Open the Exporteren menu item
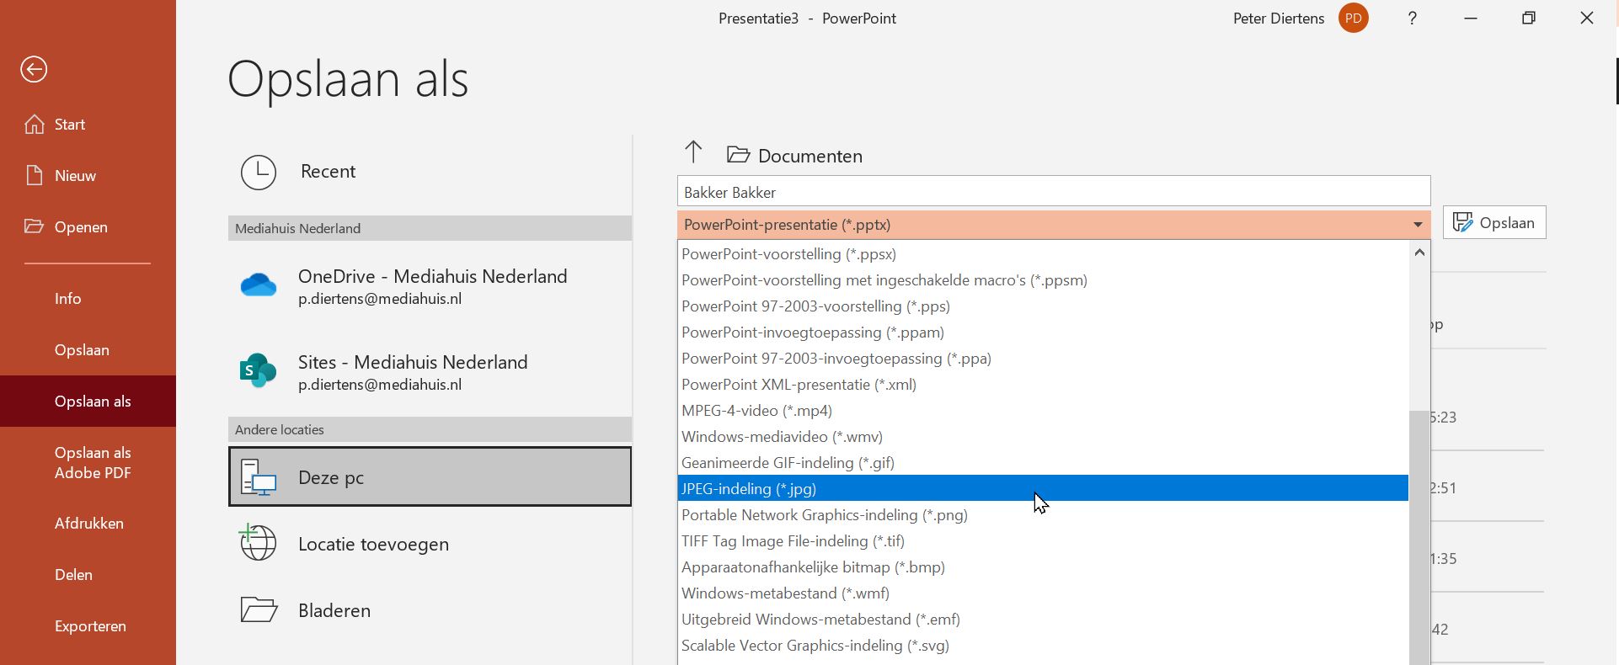The image size is (1619, 665). [x=90, y=626]
